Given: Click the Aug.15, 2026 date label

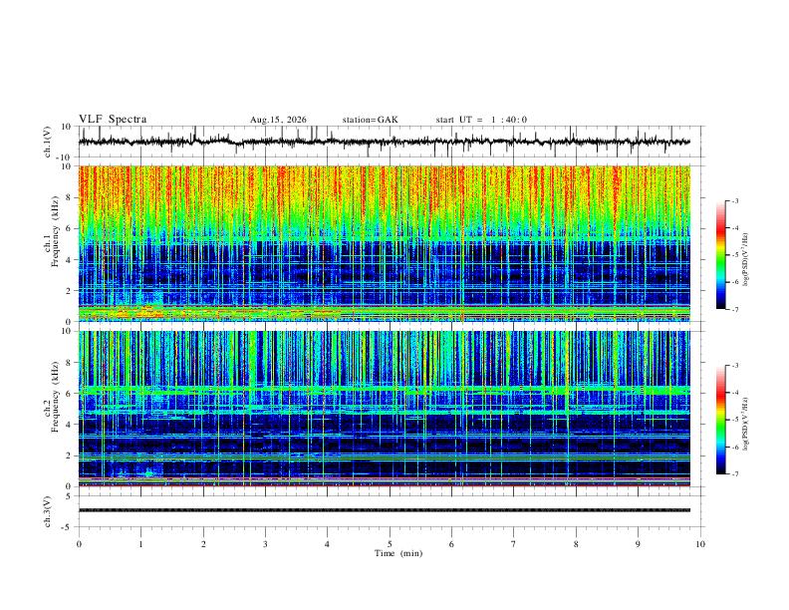Looking at the screenshot, I should [x=278, y=120].
